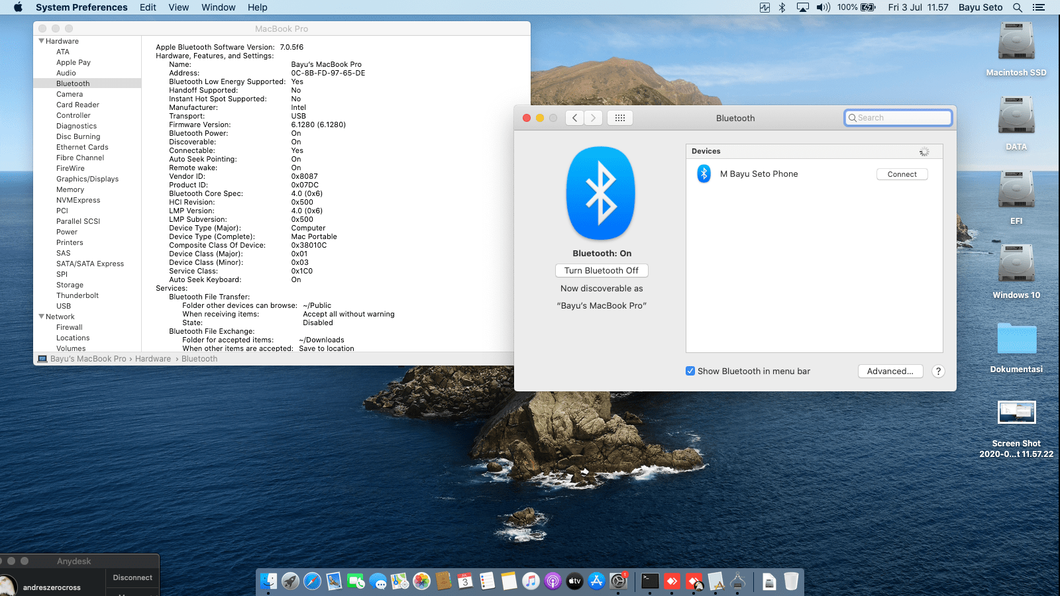Screen dimensions: 1060x596
Task: Open Reminders from the dock
Action: tap(487, 581)
